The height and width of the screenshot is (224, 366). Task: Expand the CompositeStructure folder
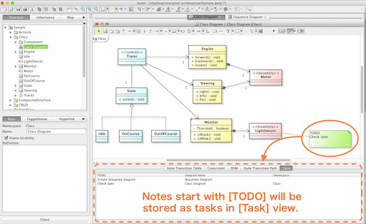[11, 99]
